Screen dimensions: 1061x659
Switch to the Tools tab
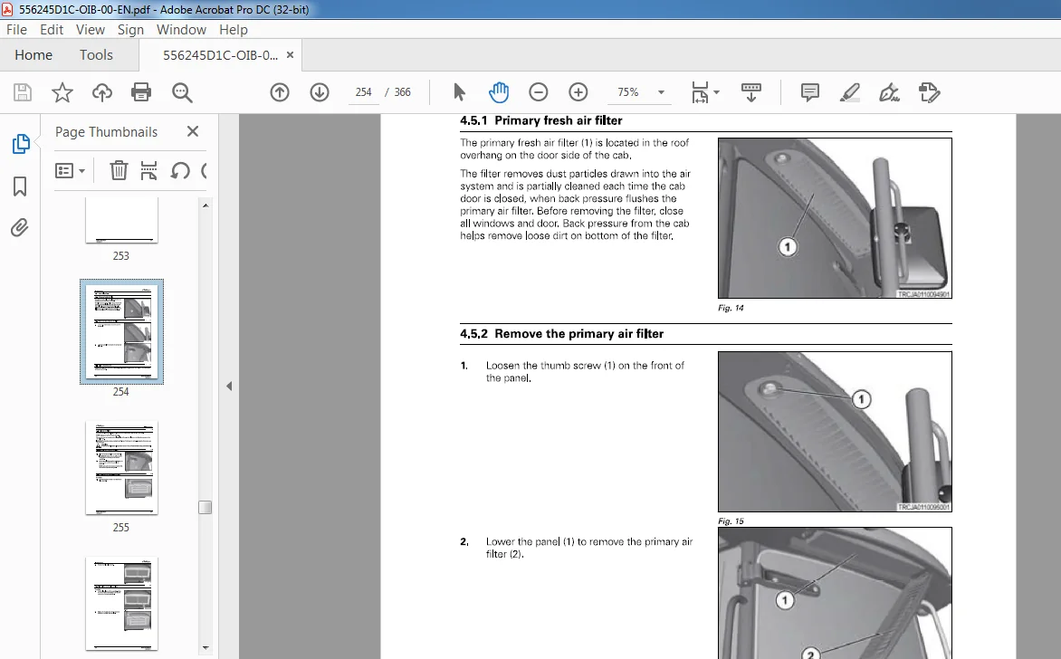[x=96, y=55]
